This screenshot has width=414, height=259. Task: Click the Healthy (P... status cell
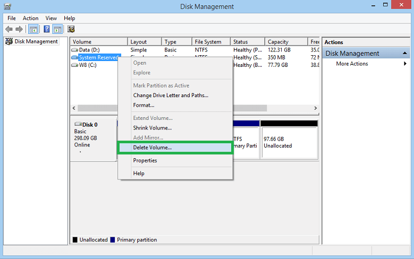pos(248,50)
